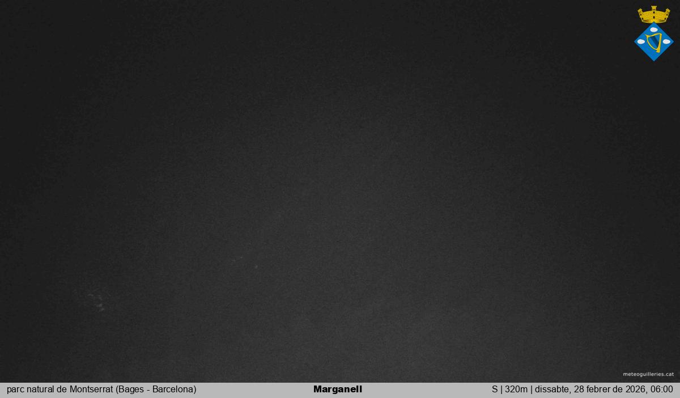
Task: Click the "(Bages - Barcelona)" region text
Action: pyautogui.click(x=156, y=389)
